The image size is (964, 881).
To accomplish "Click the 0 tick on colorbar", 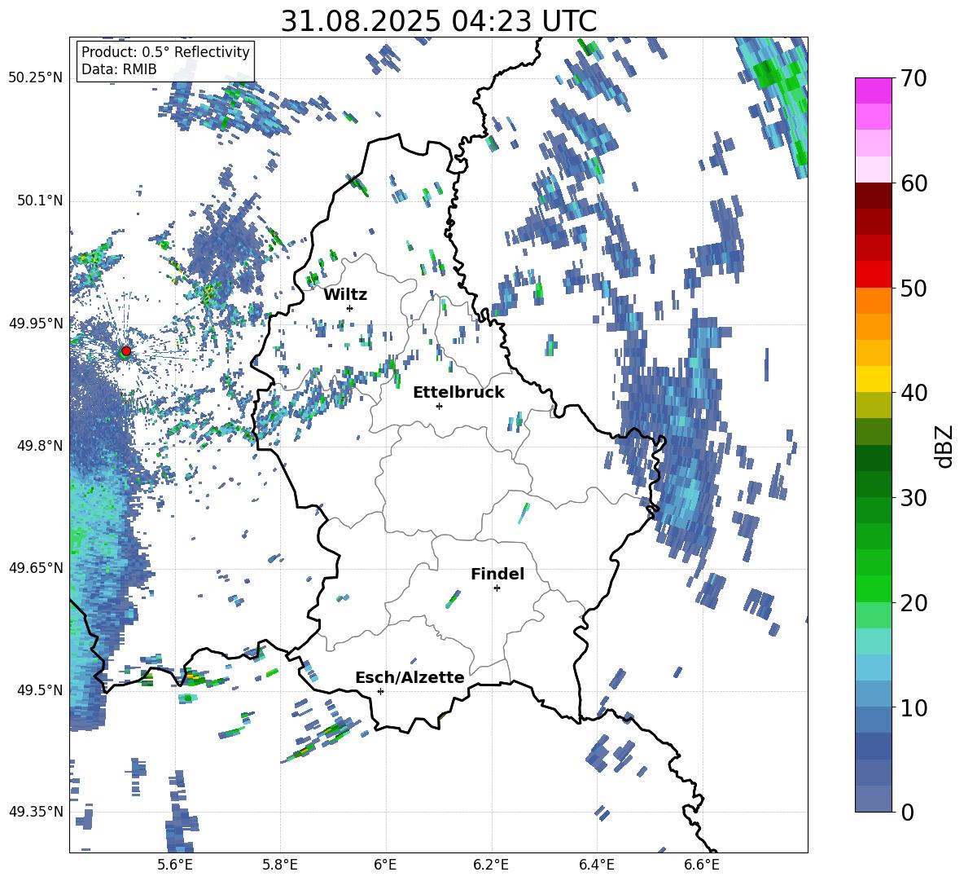I will [x=907, y=812].
